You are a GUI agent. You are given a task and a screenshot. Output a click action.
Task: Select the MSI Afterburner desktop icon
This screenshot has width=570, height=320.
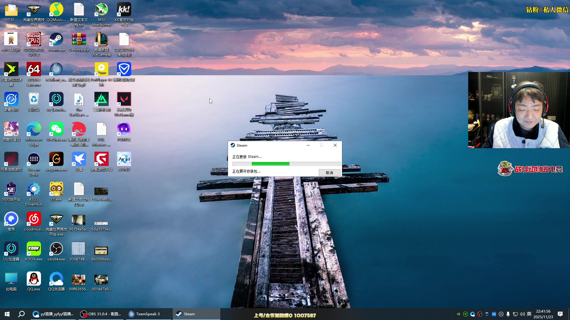[101, 10]
